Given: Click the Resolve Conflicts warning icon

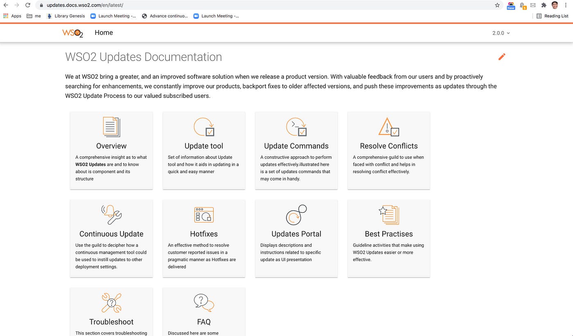Looking at the screenshot, I should (389, 127).
